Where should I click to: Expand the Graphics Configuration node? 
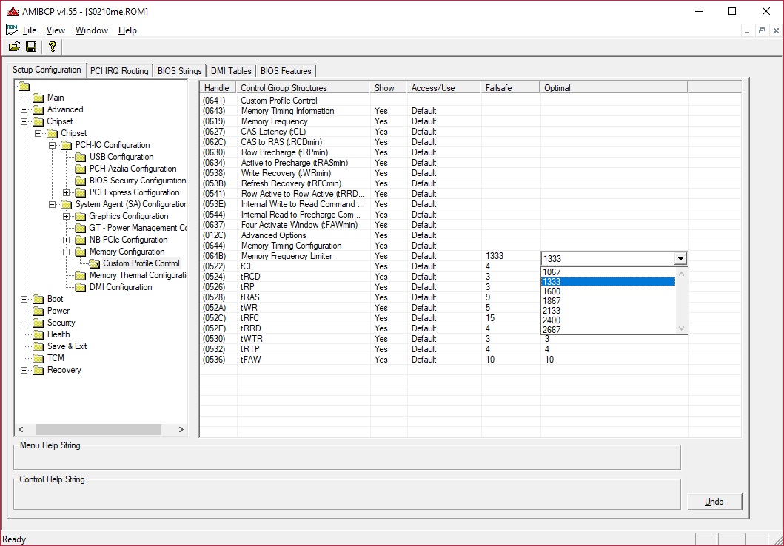[66, 216]
